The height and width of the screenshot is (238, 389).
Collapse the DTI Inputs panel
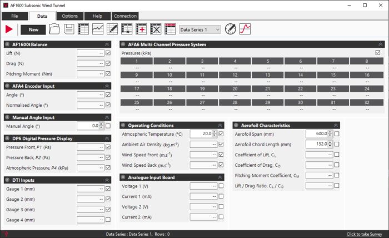[107, 180]
